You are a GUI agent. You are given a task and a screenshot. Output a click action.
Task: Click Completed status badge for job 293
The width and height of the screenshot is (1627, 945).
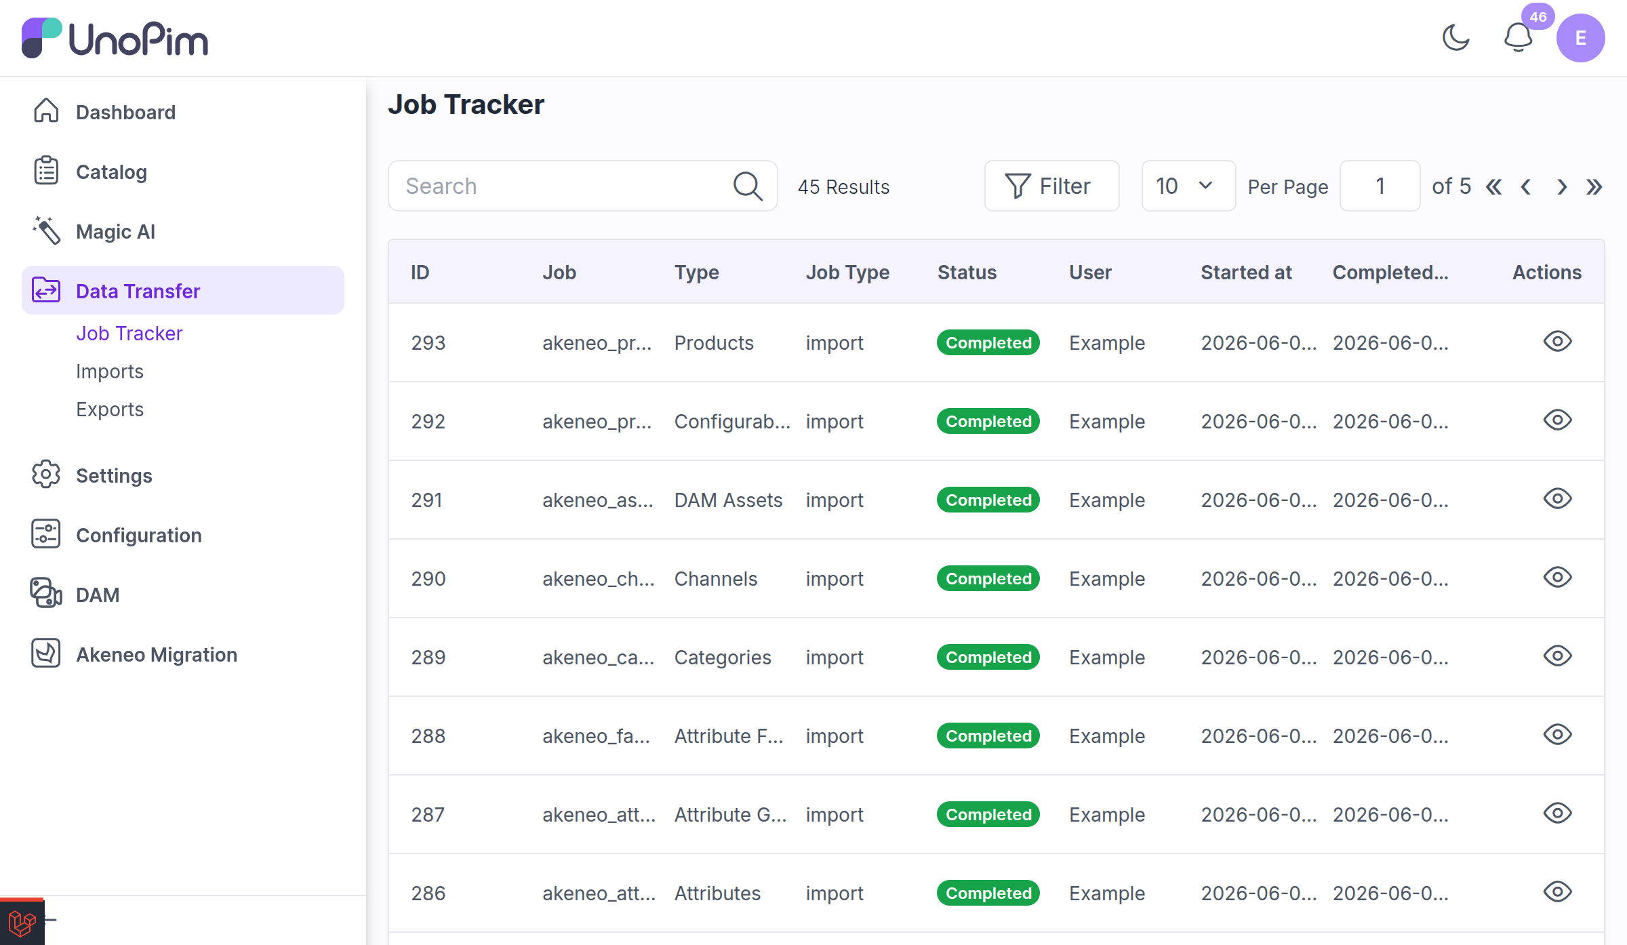tap(988, 342)
